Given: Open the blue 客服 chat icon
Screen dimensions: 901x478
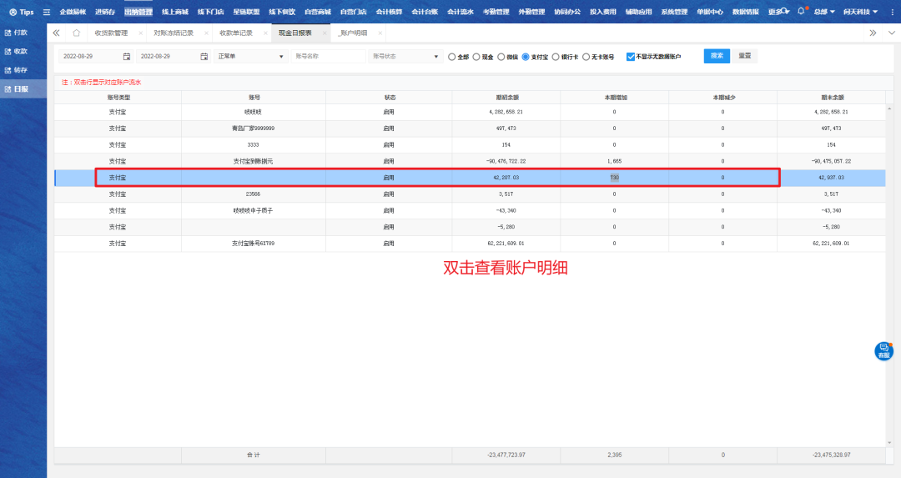Looking at the screenshot, I should pos(883,351).
